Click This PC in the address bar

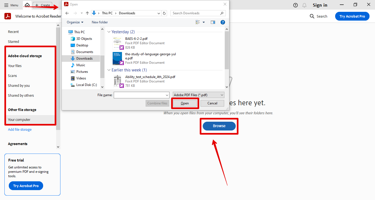tap(107, 13)
